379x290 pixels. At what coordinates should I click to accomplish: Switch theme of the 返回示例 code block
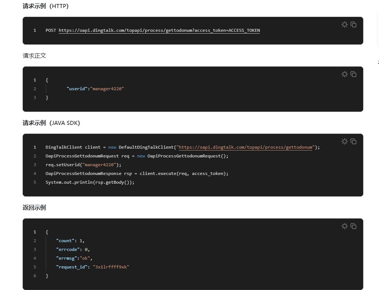point(344,226)
